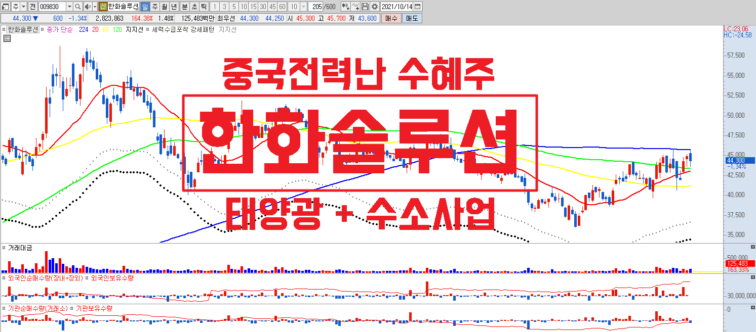This screenshot has height=332, width=756.
Task: Close the 외국인순매수량 panel with its x
Action: coord(752,277)
